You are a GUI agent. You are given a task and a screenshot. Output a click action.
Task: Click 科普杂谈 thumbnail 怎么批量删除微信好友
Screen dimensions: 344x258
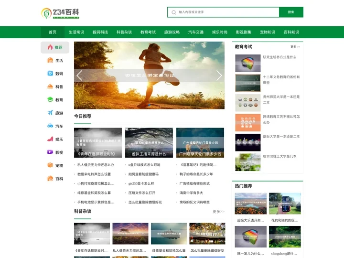(x=207, y=234)
